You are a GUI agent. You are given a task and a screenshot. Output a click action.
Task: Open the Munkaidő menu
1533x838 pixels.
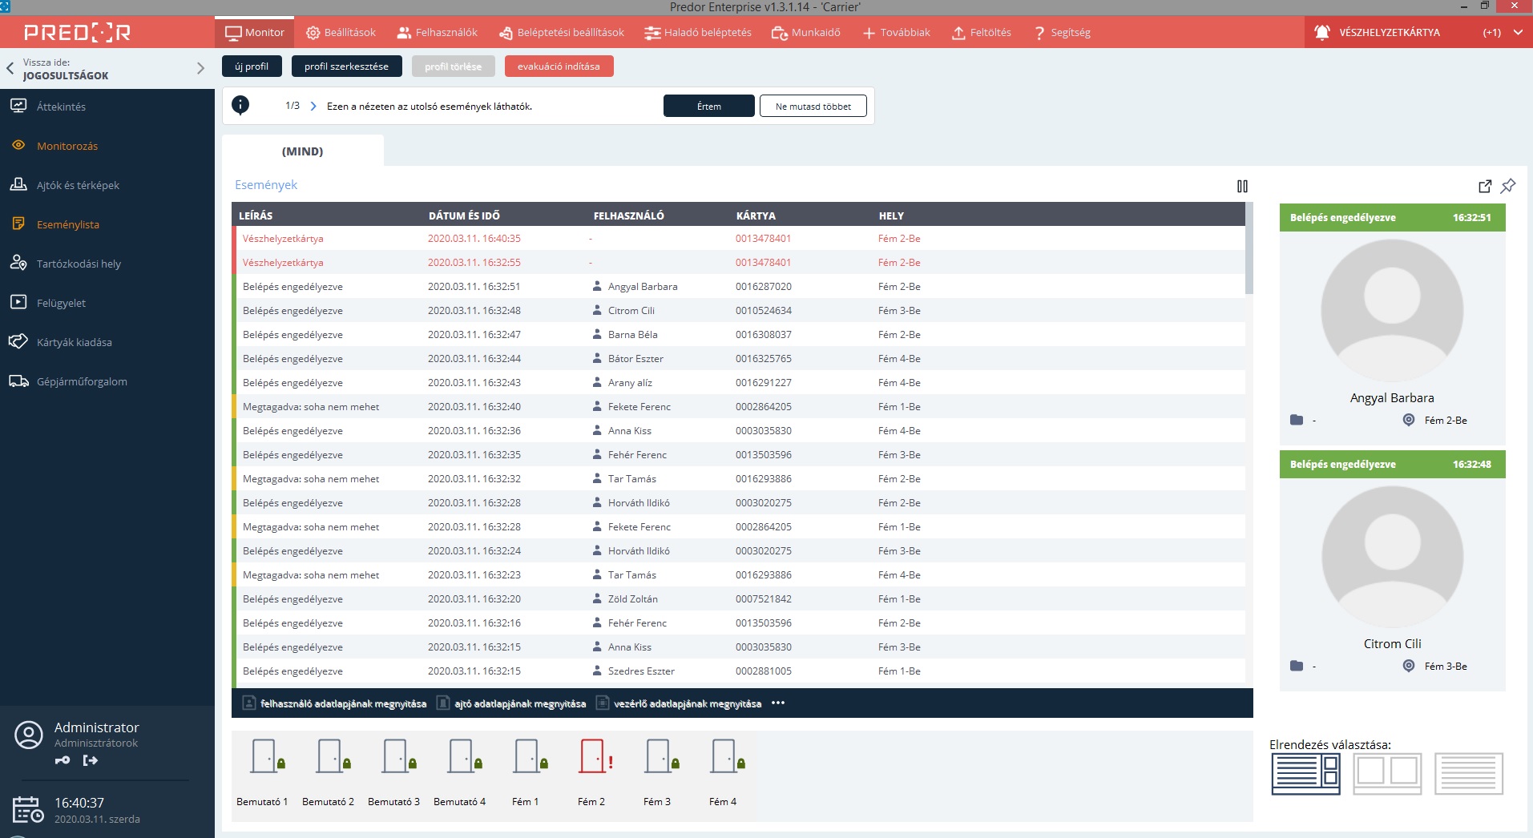(x=805, y=33)
